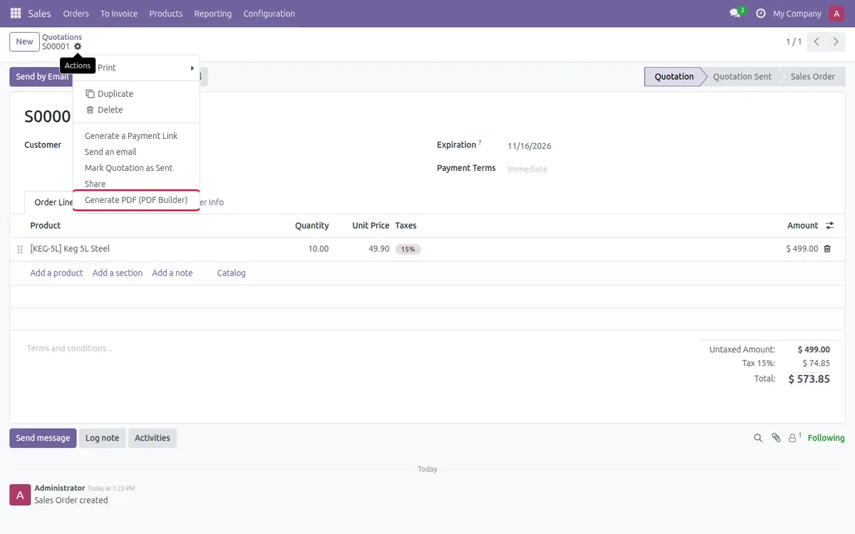Click the Actions gear icon next to S00001
Screen dimensions: 855x534
78,46
